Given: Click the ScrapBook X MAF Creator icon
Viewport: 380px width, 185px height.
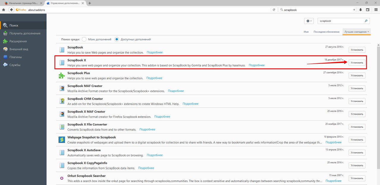Looking at the screenshot, I should coord(62,114).
